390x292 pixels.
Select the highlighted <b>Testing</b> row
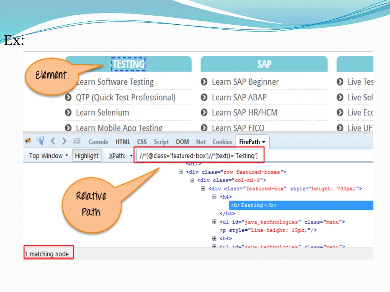coord(301,205)
